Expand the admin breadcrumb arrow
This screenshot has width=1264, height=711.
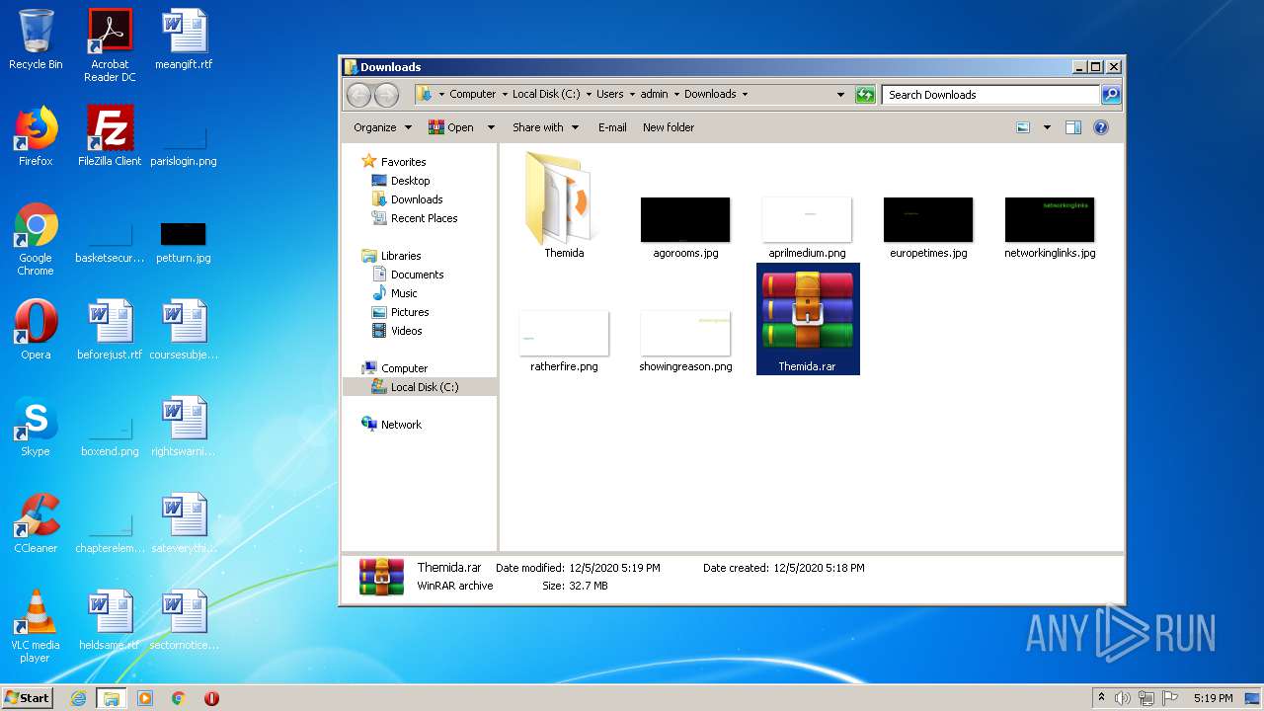(x=676, y=95)
